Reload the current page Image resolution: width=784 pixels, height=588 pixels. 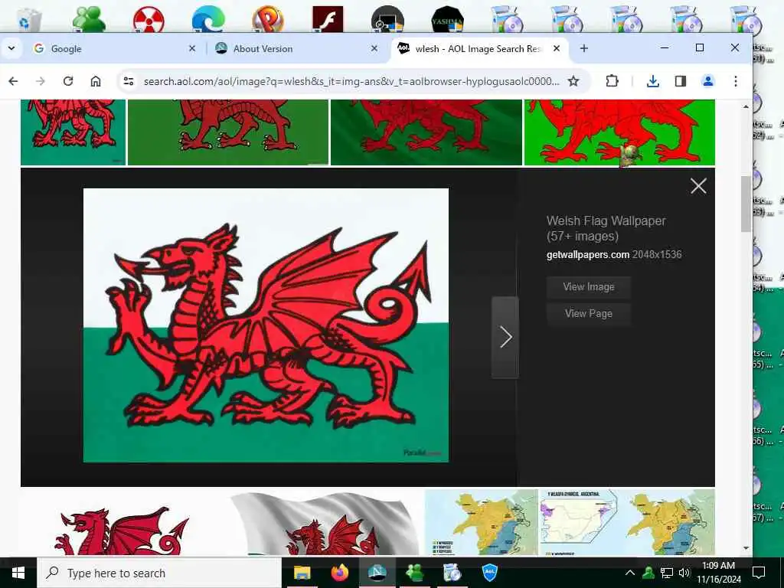[68, 81]
